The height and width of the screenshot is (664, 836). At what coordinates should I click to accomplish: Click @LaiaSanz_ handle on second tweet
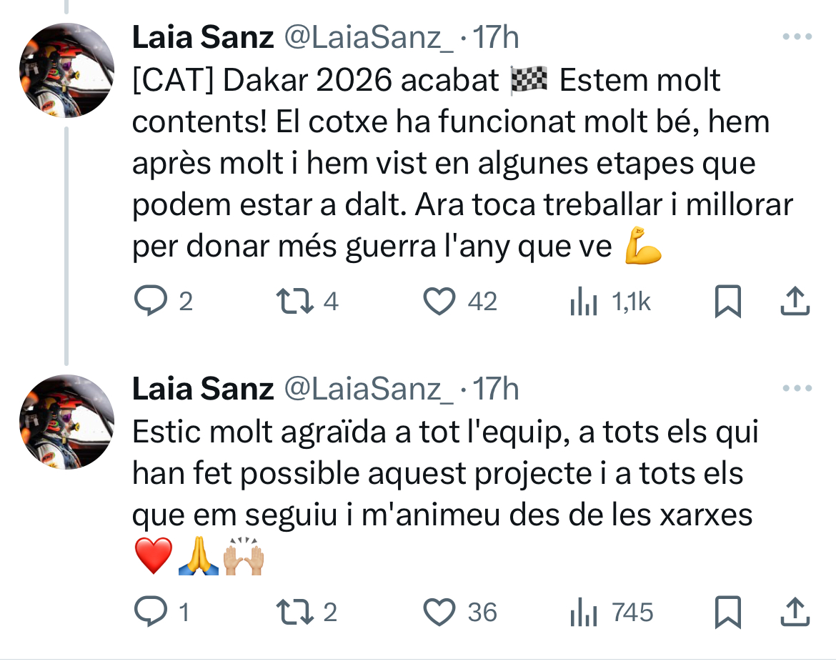(369, 390)
